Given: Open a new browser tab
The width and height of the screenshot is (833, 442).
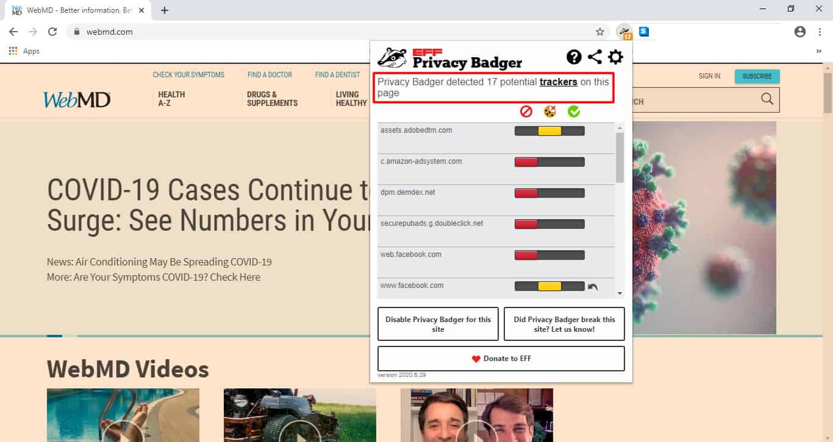Looking at the screenshot, I should [x=165, y=10].
